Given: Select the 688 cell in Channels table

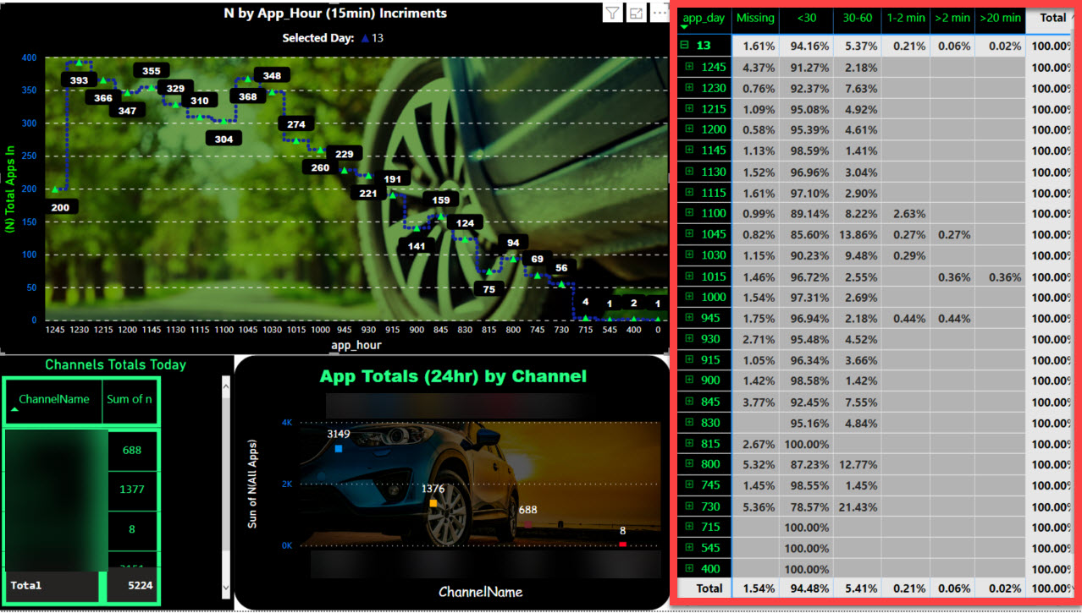Looking at the screenshot, I should (x=132, y=451).
